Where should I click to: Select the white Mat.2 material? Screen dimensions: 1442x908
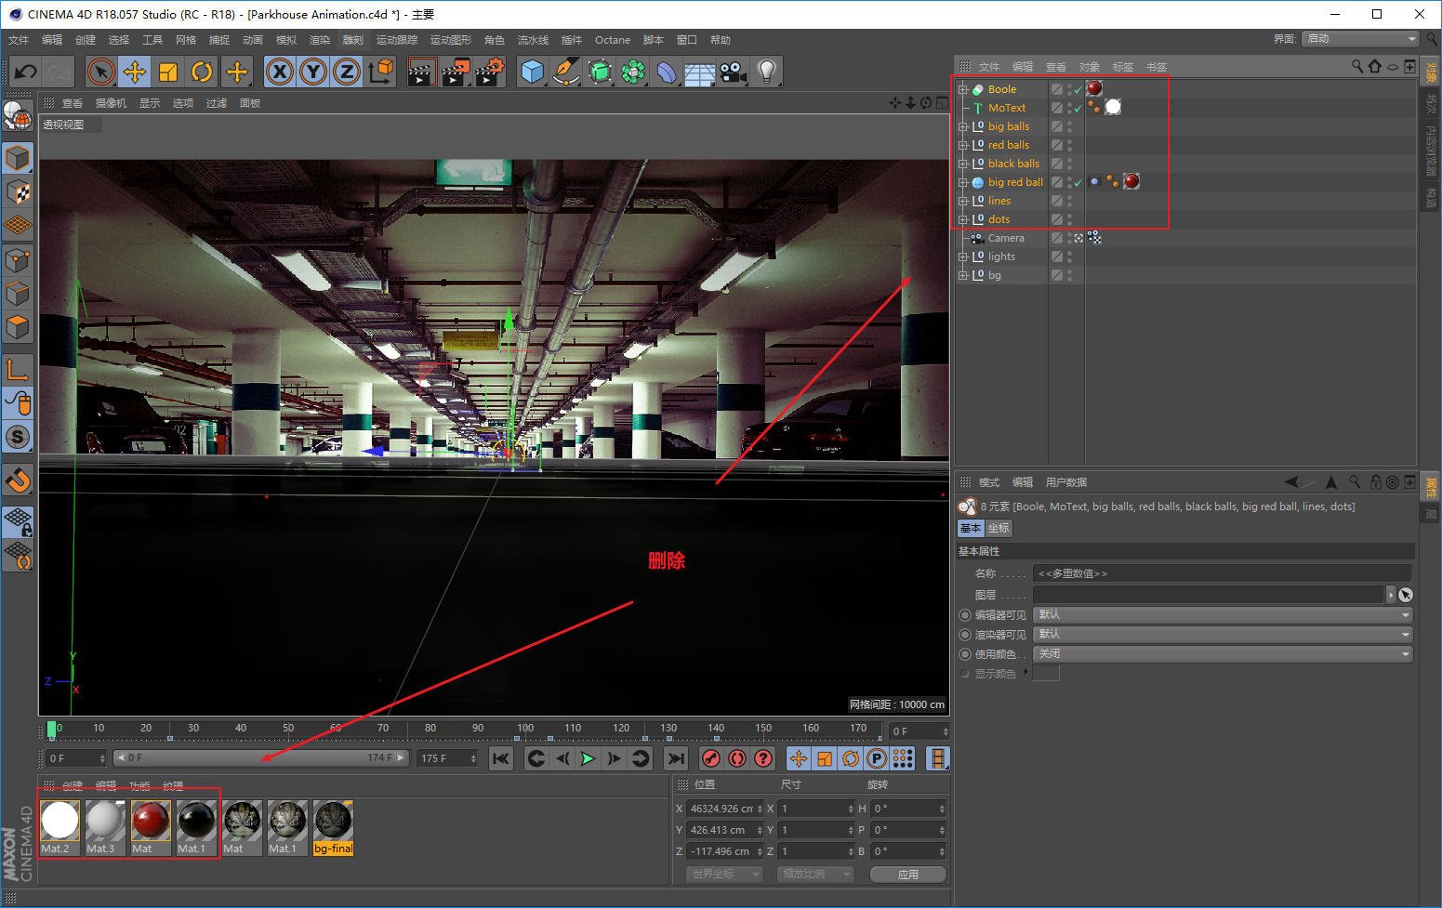coord(60,827)
